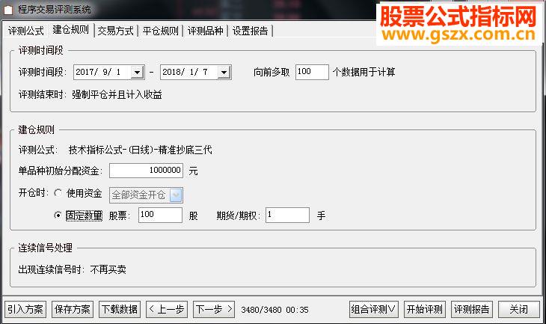The image size is (546, 324).
Task: Open the 交易方式 tab
Action: point(116,31)
